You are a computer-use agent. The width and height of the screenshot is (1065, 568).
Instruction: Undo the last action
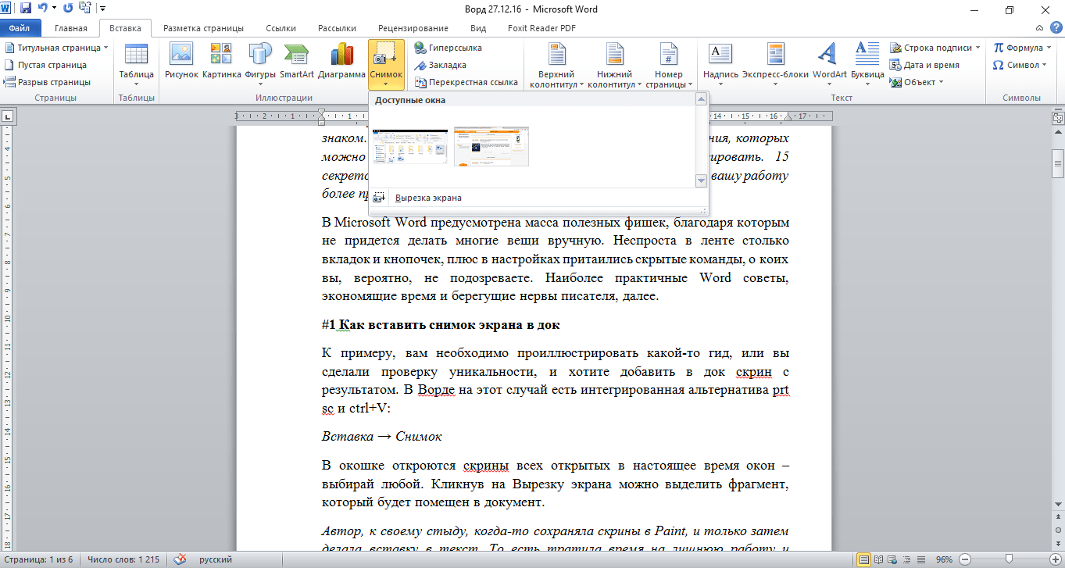pyautogui.click(x=43, y=9)
